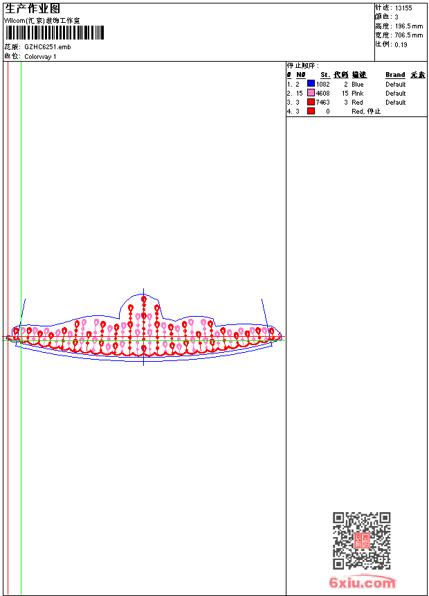Click the title '生产作业图'
Viewport: 429px width, 596px height.
[x=33, y=8]
